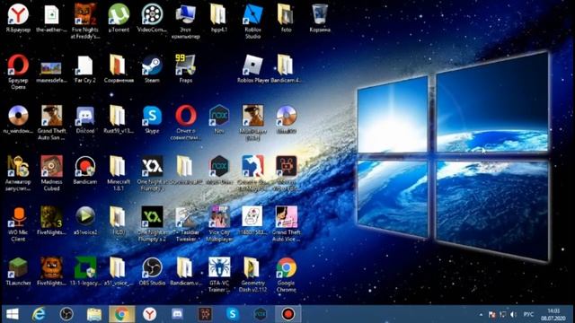Launch the VideoCom... film reel shortcut
The height and width of the screenshot is (323, 575).
pos(152,18)
